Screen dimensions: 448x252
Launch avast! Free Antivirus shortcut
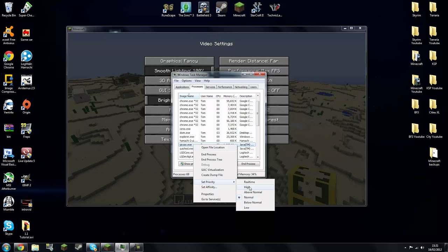[x=9, y=36]
